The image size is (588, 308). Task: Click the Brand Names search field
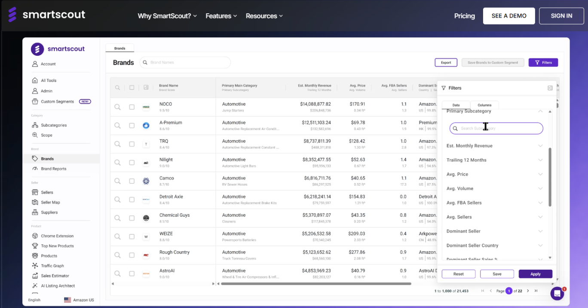(185, 63)
